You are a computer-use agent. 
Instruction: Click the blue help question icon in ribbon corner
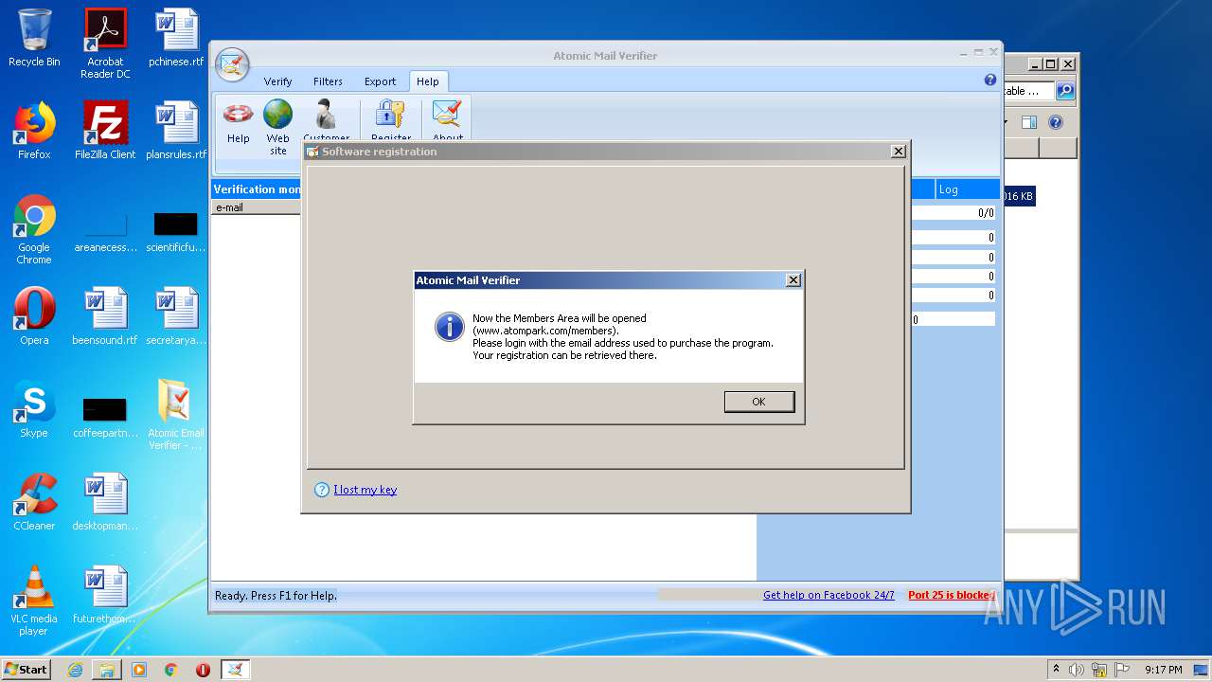(990, 81)
